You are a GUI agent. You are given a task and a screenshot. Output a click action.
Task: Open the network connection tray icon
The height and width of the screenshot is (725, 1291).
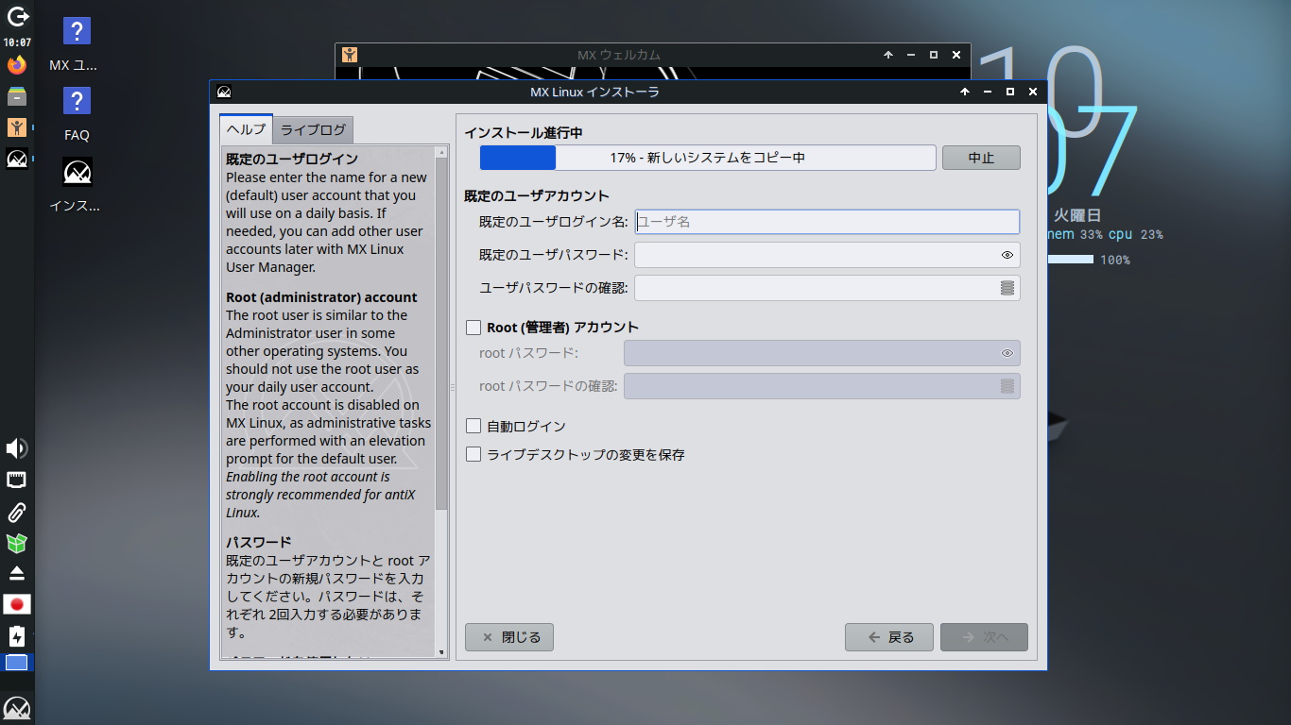pyautogui.click(x=16, y=481)
